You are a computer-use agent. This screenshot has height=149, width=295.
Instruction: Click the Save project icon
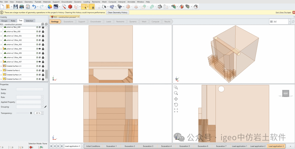pyautogui.click(x=16, y=7)
